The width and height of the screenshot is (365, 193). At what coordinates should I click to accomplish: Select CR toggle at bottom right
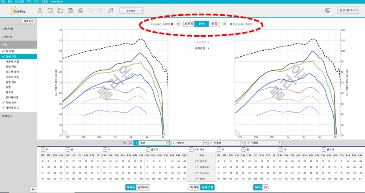[265, 187]
